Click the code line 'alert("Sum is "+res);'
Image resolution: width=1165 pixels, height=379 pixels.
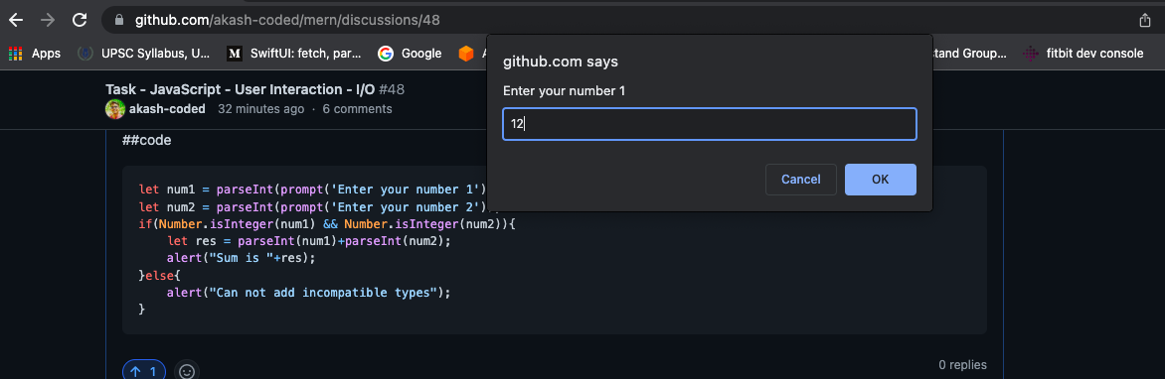[242, 258]
